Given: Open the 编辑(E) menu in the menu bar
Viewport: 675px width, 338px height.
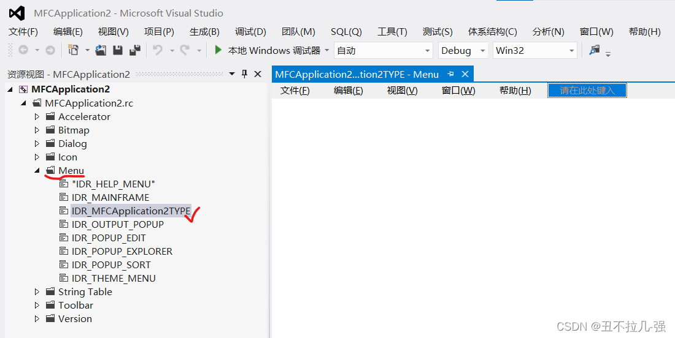Looking at the screenshot, I should pos(68,32).
